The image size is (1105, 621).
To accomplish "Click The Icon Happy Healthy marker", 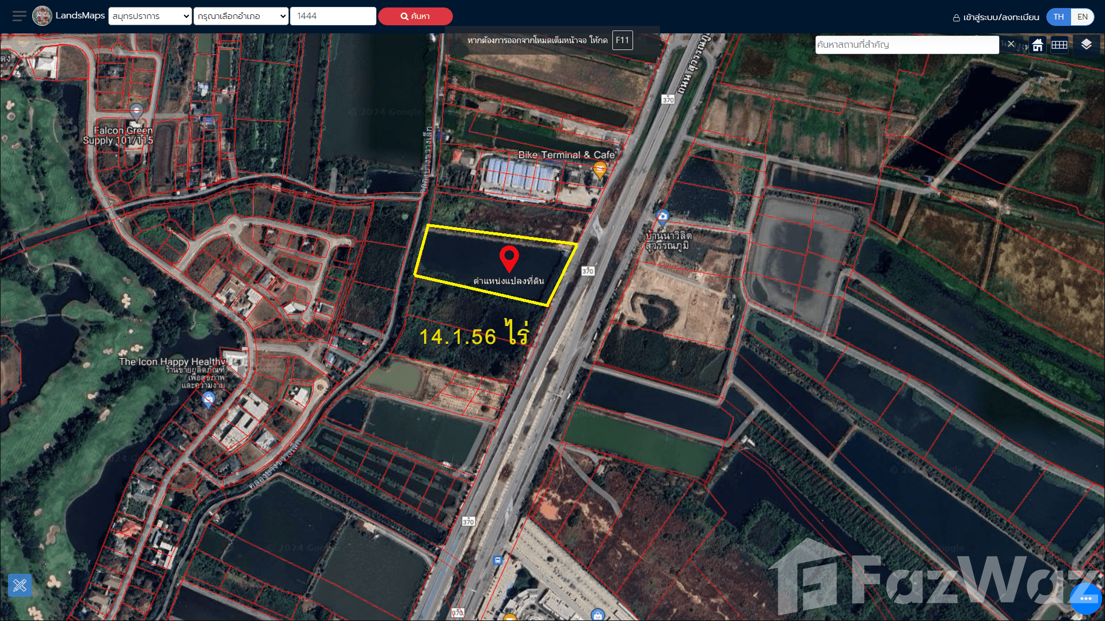I will (208, 398).
